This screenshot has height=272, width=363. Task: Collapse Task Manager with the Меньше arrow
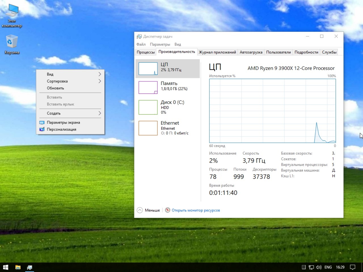coord(140,210)
